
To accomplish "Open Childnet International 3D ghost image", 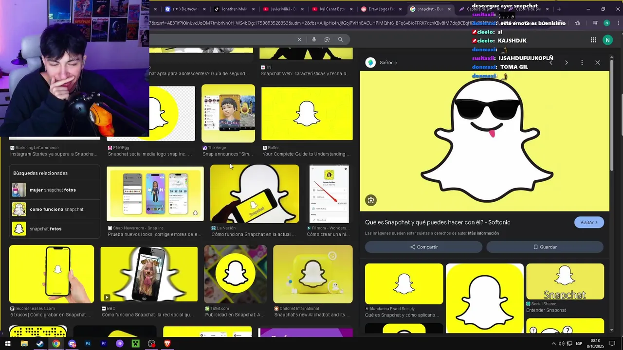I will pos(313,274).
